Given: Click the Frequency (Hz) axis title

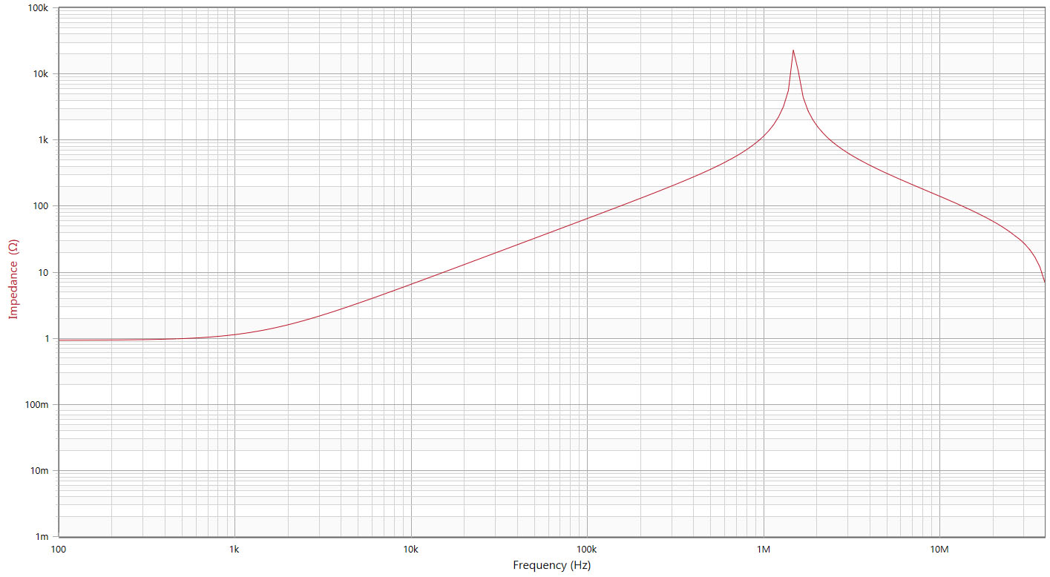Looking at the screenshot, I should point(551,565).
